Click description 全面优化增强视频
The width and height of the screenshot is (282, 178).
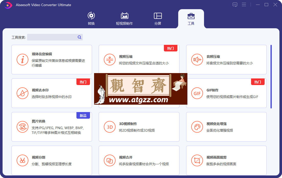[220, 131]
